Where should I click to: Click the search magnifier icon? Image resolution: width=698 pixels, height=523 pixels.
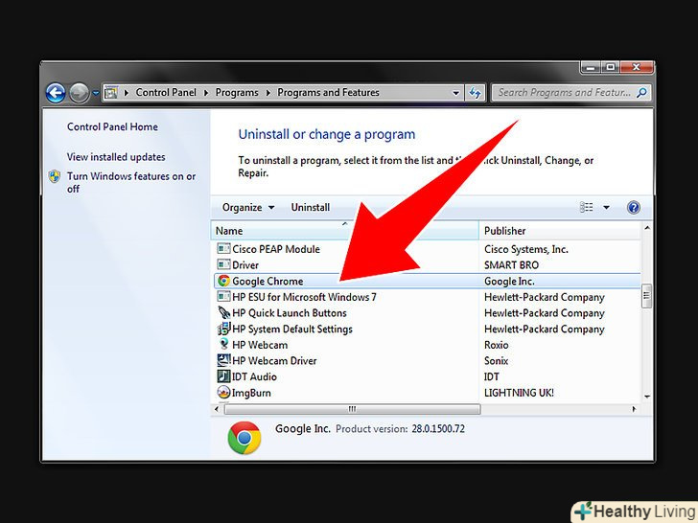point(642,93)
